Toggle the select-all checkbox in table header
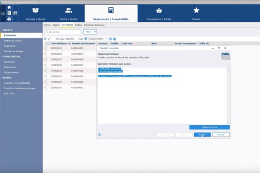Image resolution: width=260 pixels, height=173 pixels. click(45, 44)
